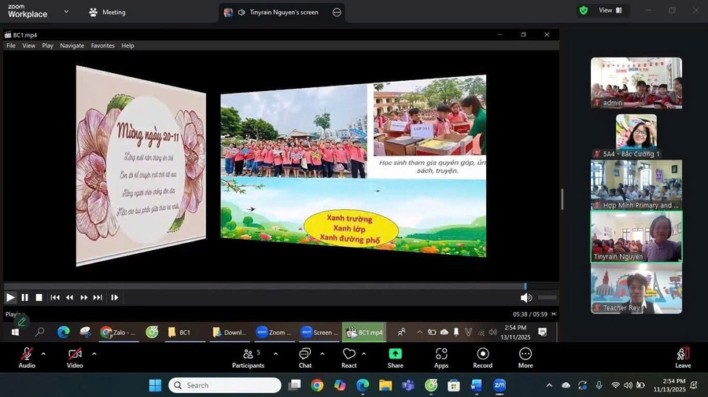
Task: Expand audio options arrow next to Audio
Action: (43, 353)
